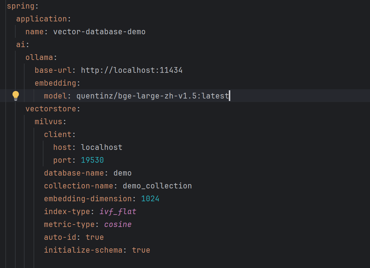Screen dimensions: 370x268
Task: Click the port number 19530
Action: click(92, 160)
